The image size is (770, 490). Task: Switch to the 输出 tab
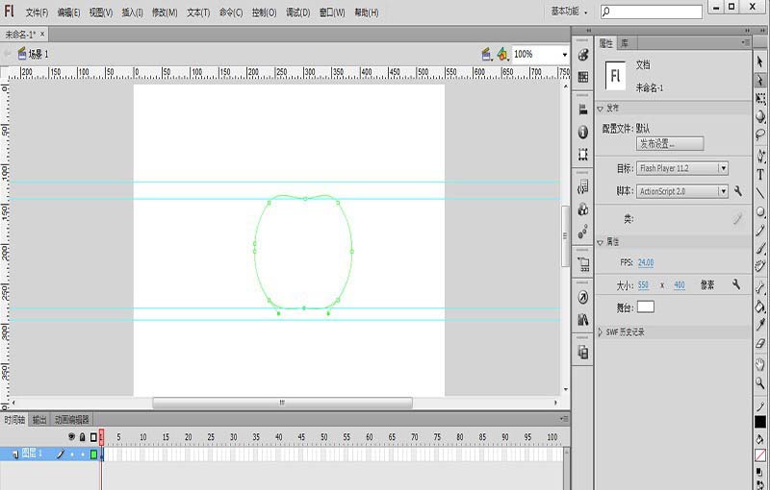click(39, 420)
